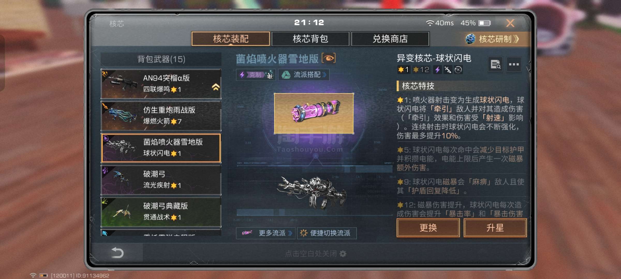Switch to the 兑换商店 tab
The image size is (621, 279).
(x=390, y=39)
